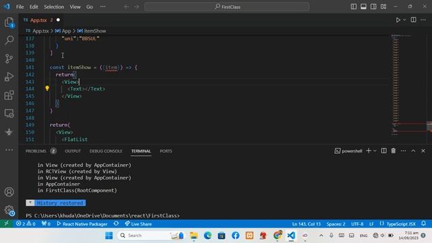The width and height of the screenshot is (432, 243).
Task: Open the Explorer view in activity bar
Action: 9,22
